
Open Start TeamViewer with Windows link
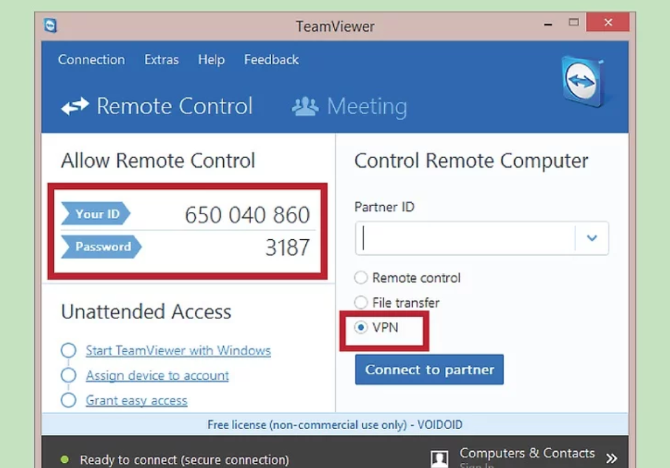pos(178,350)
